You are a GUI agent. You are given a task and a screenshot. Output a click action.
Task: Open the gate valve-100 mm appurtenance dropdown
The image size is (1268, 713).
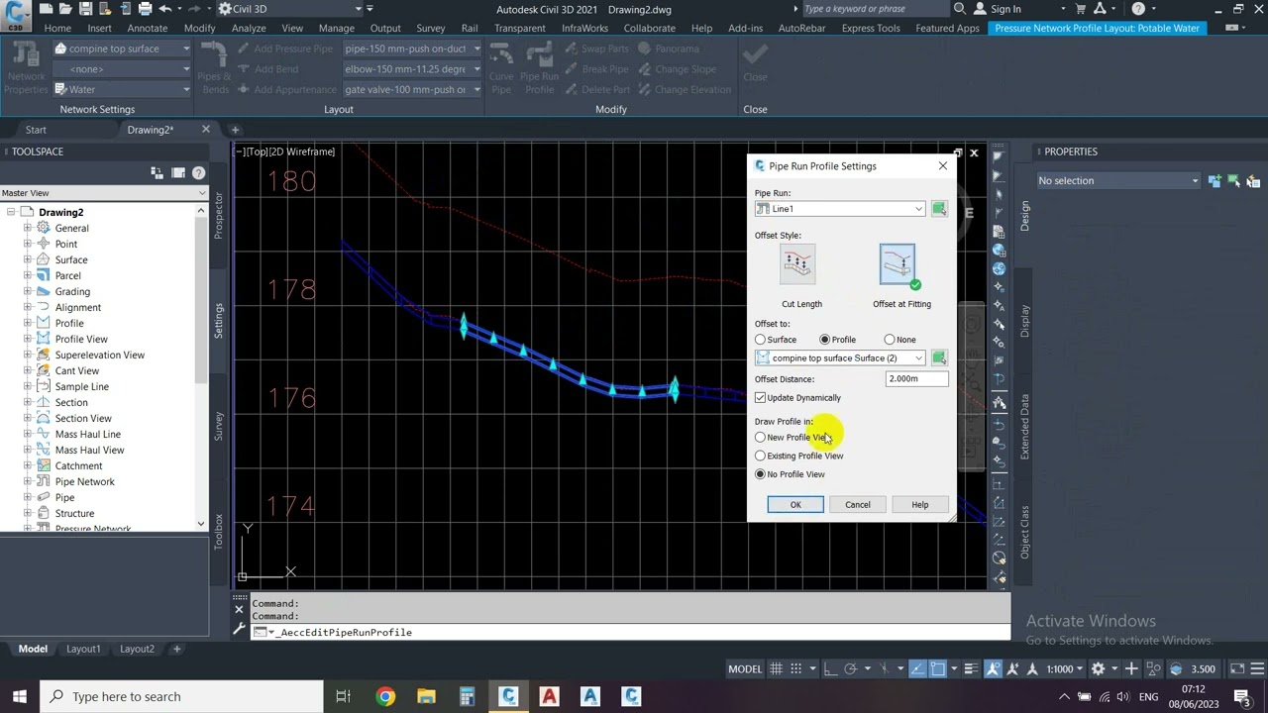411,89
